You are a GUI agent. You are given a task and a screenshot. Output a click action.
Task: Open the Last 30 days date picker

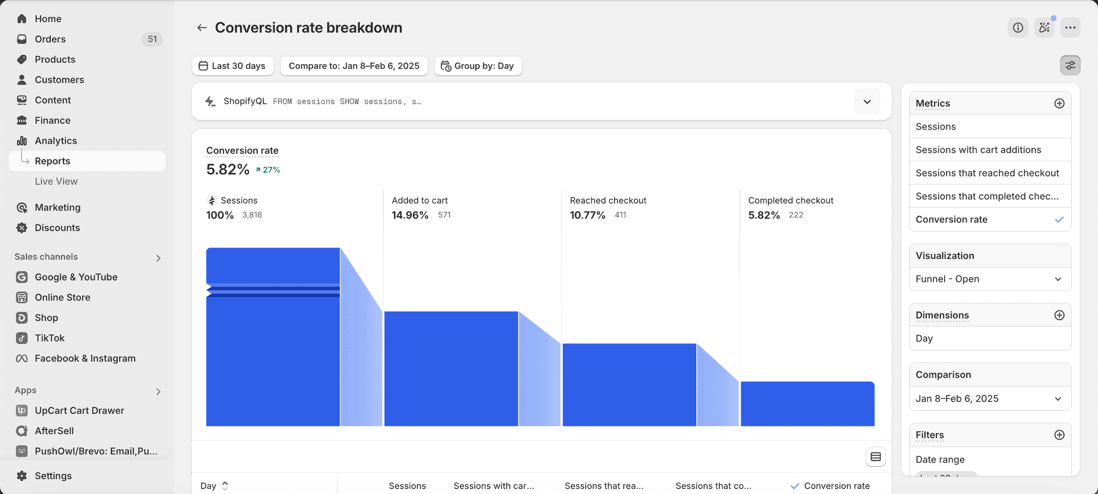click(233, 66)
